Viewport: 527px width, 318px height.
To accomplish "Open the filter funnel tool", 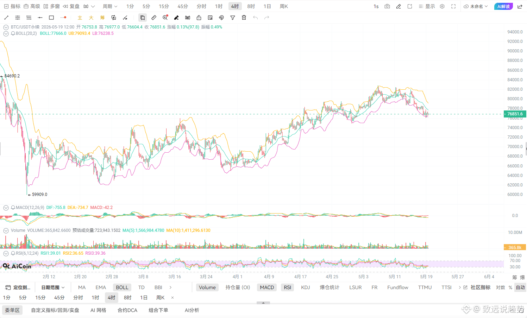I will [x=233, y=18].
